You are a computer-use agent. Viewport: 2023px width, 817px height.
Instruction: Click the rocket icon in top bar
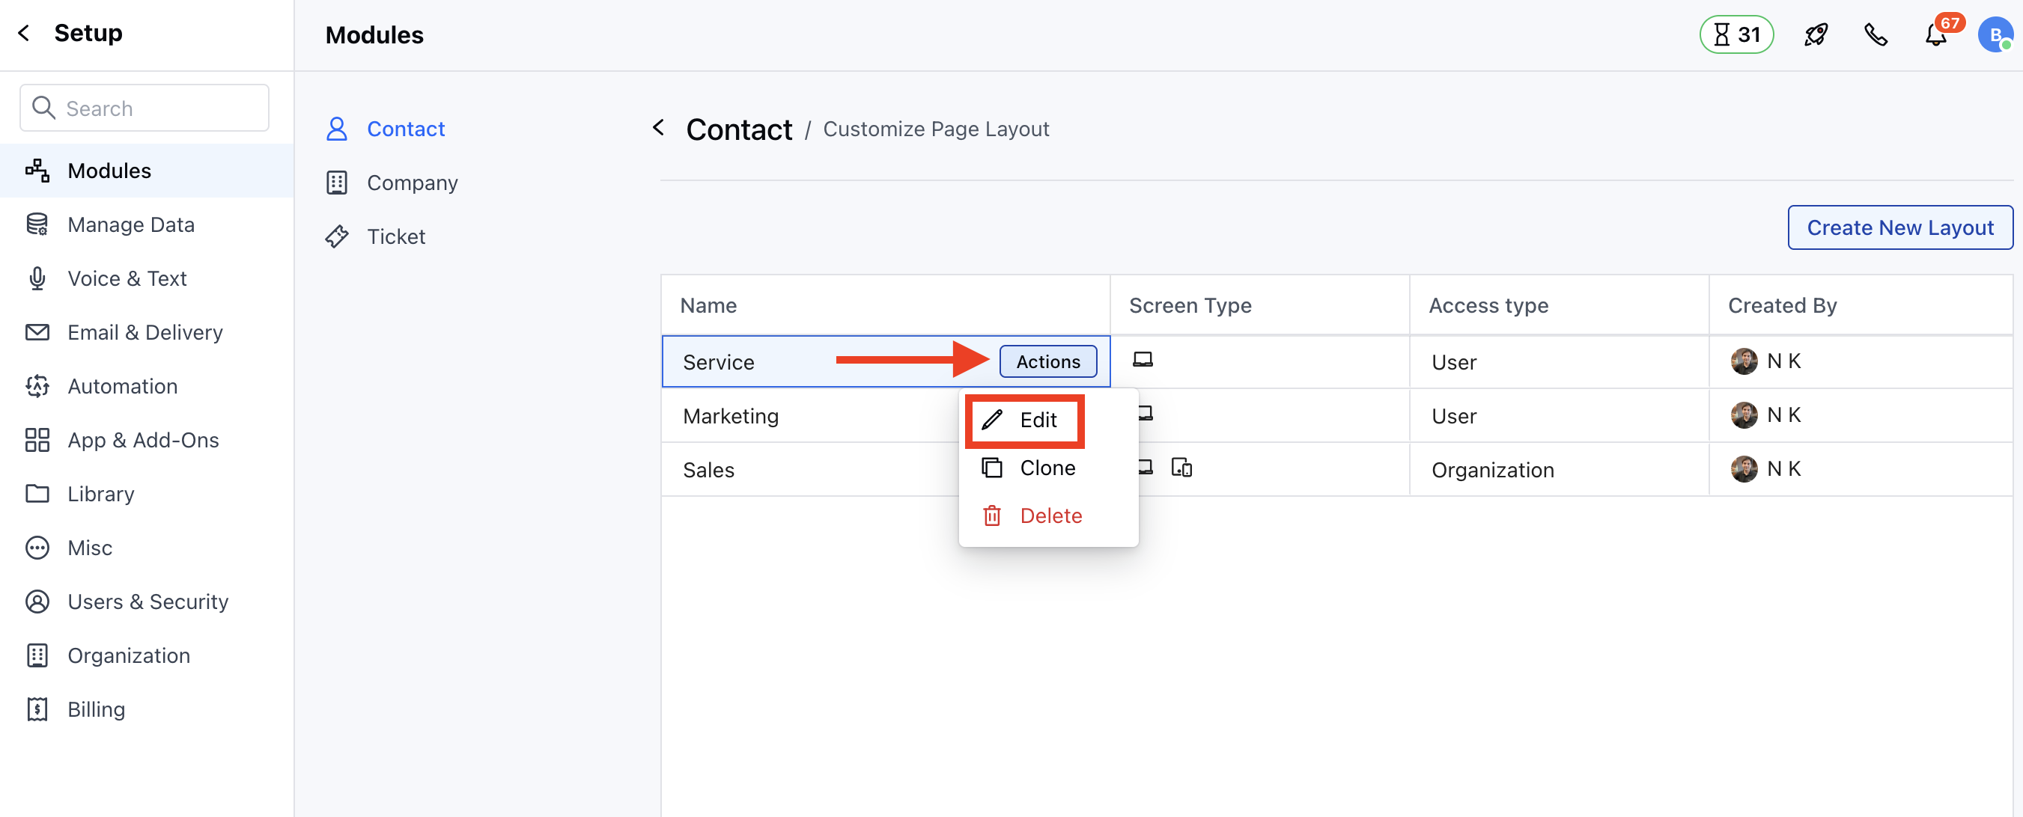(1816, 34)
